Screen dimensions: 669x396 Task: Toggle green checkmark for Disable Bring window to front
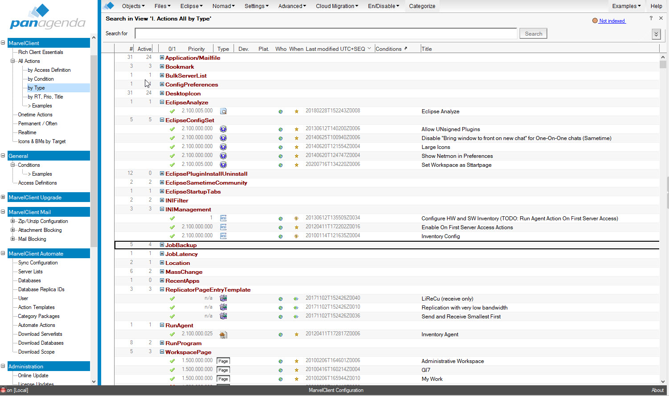coord(172,138)
